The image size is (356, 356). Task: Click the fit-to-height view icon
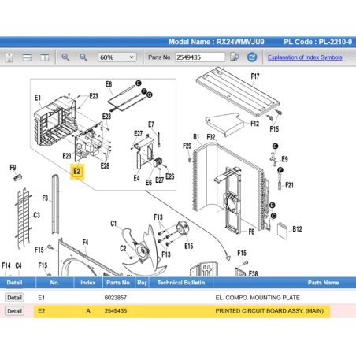click(9, 57)
